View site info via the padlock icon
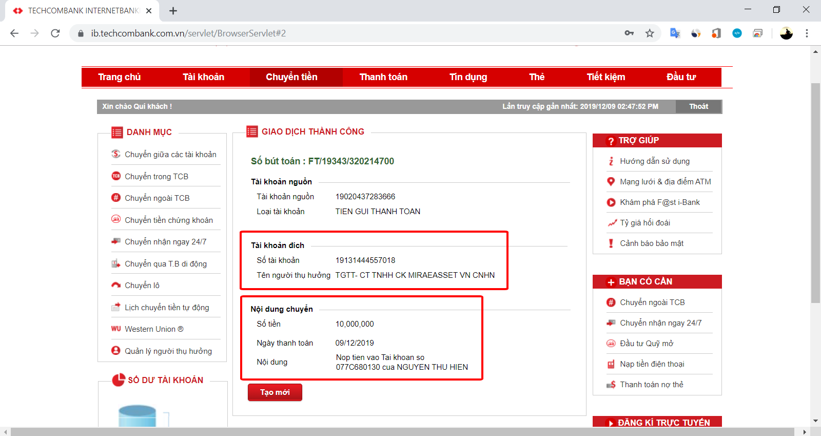 click(x=81, y=33)
